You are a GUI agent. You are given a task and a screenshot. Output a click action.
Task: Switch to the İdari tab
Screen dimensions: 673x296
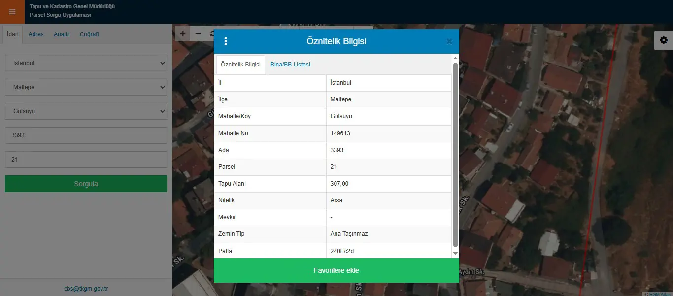tap(13, 34)
